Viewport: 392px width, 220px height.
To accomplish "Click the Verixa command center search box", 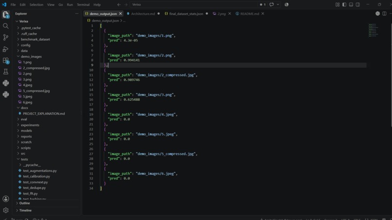I will pos(194,4).
